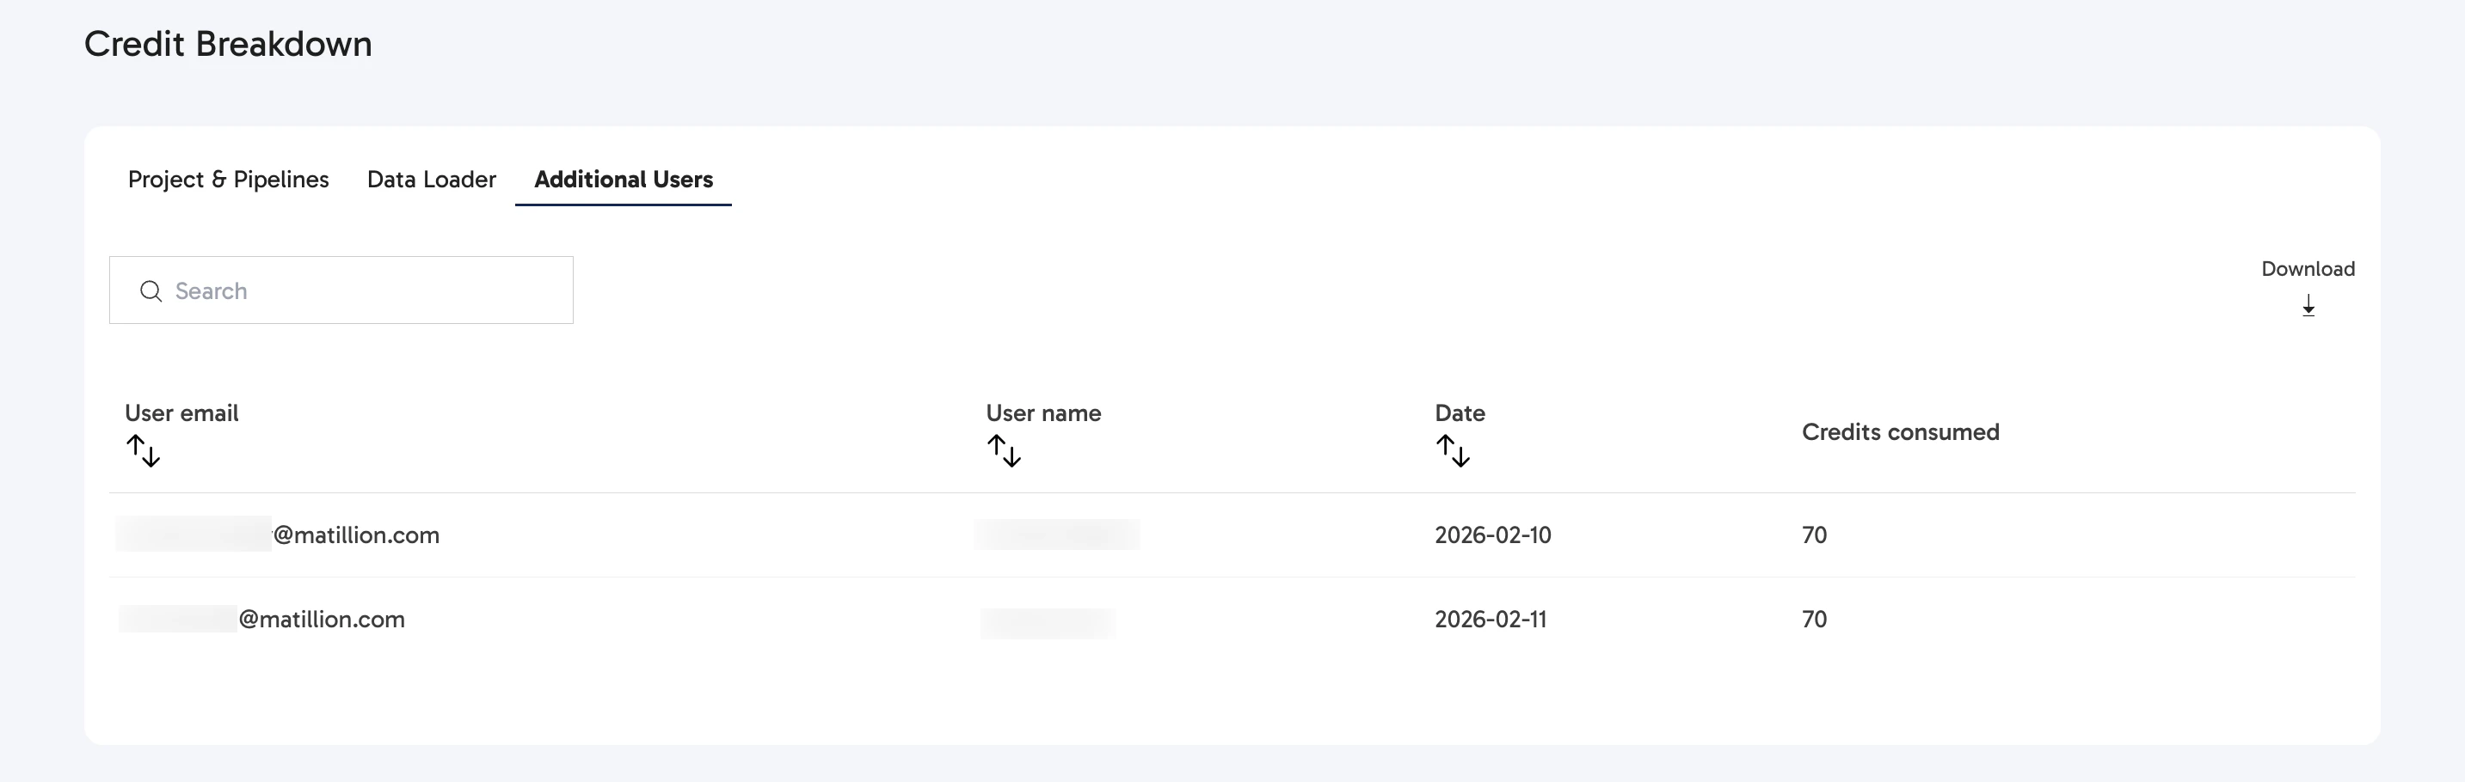
Task: Open the Data Loader tab
Action: coord(432,179)
